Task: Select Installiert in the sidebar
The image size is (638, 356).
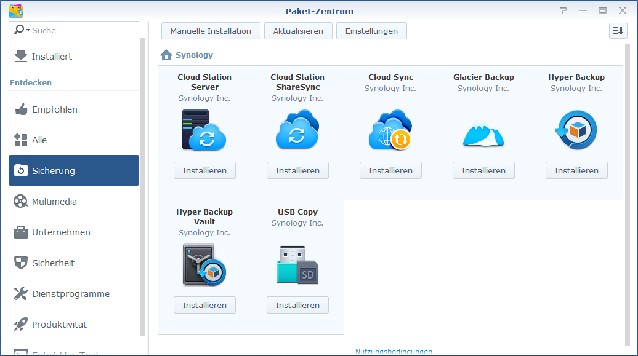Action: (x=74, y=57)
